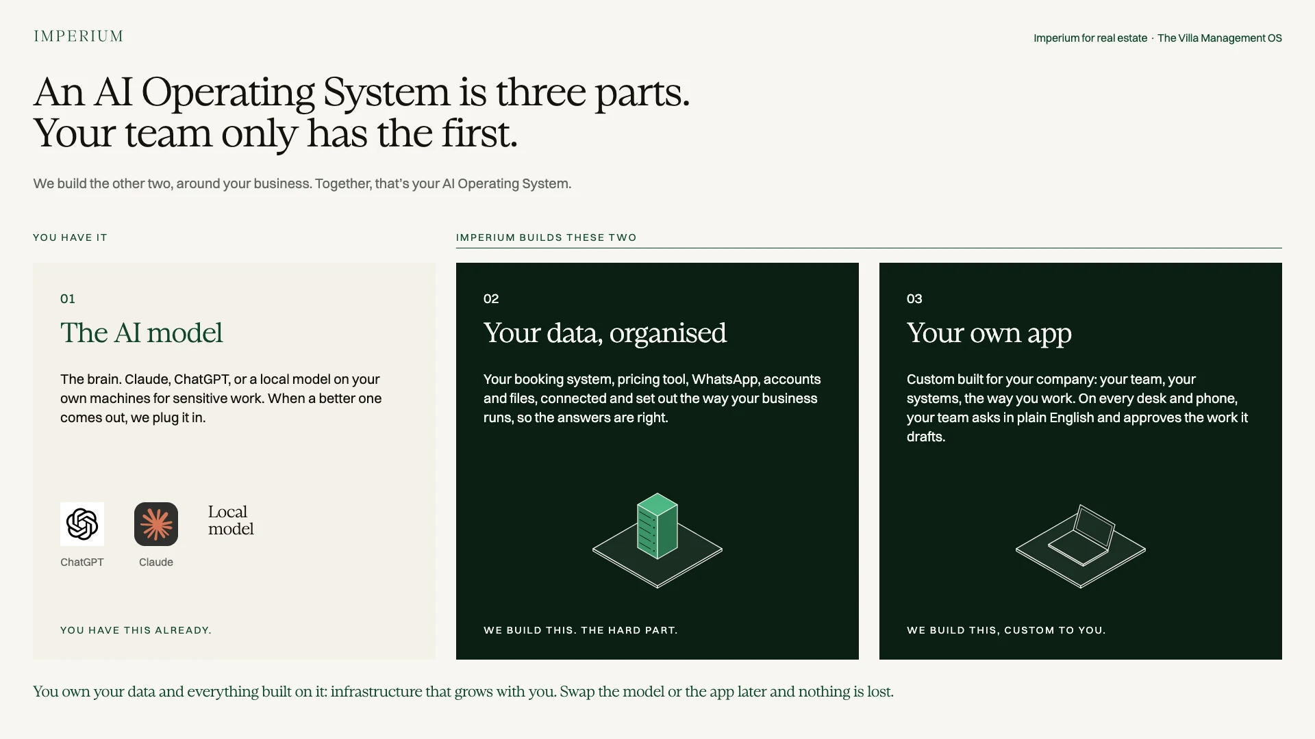Click the '02' card number
The height and width of the screenshot is (739, 1315).
(491, 299)
